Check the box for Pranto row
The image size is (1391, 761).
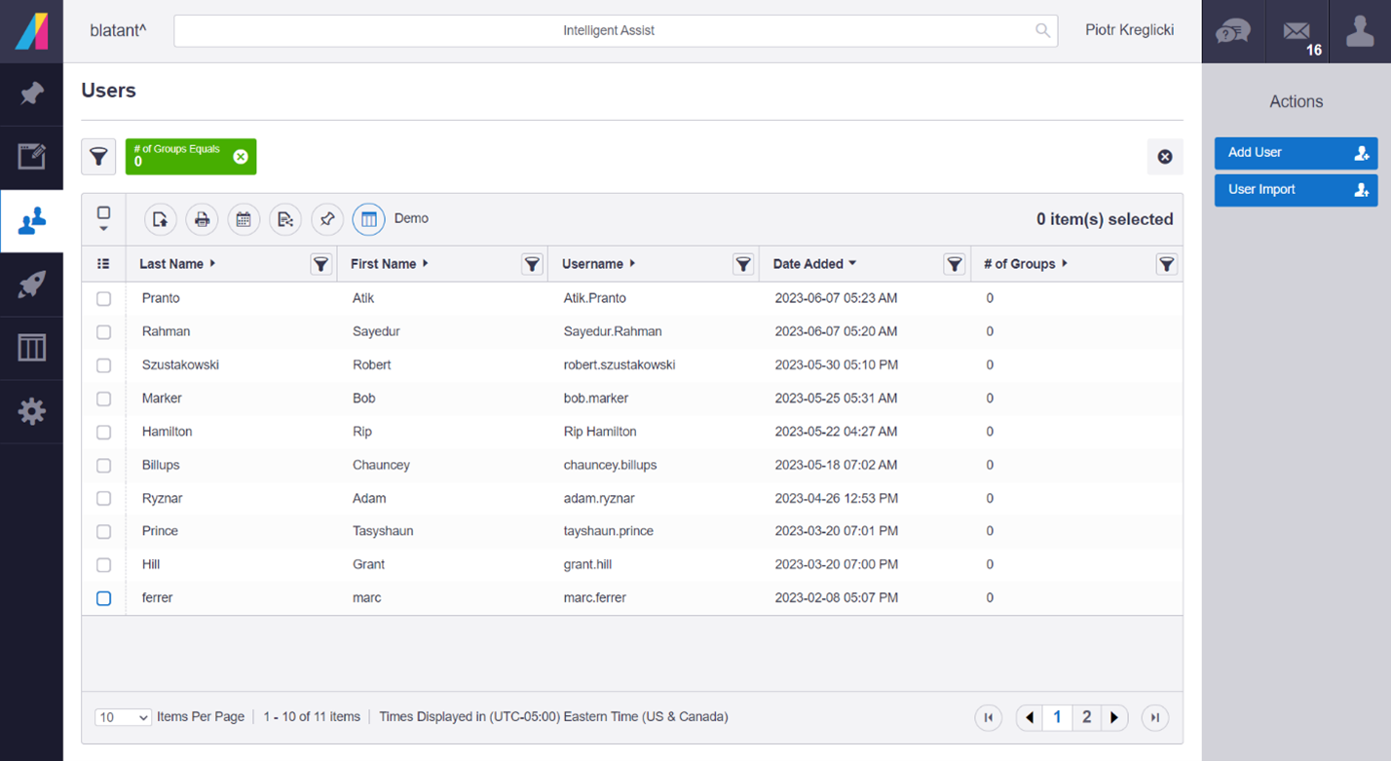103,299
